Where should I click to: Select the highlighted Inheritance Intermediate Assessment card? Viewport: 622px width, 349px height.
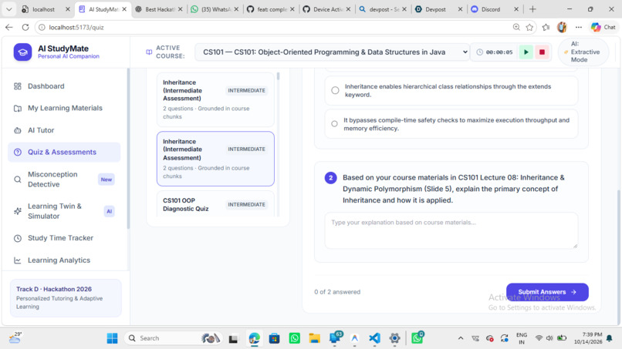pyautogui.click(x=215, y=159)
